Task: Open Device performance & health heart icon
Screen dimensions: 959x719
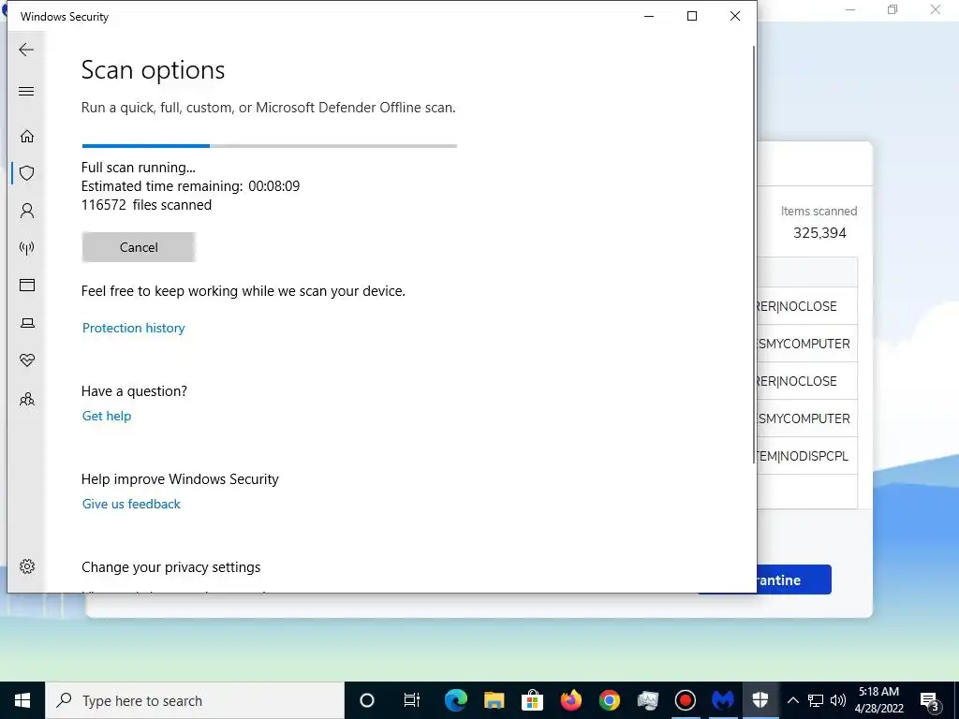Action: tap(27, 360)
